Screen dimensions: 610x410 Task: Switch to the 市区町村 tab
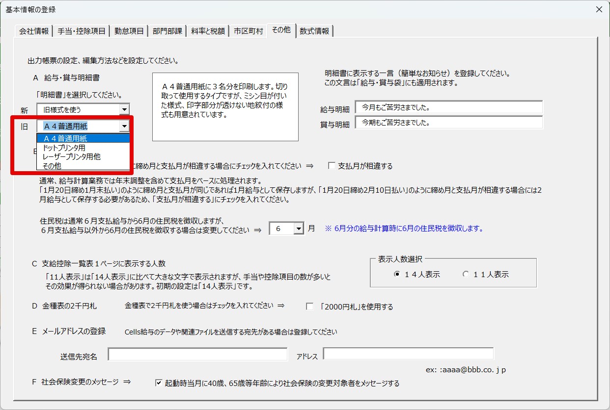coord(249,31)
